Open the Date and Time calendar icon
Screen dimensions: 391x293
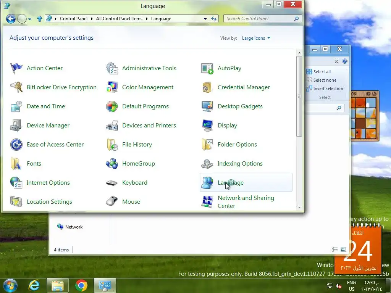16,106
